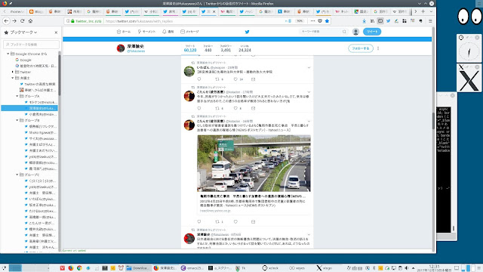The image size is (483, 272).
Task: Like the tweet with the highway photo
Action: (235, 221)
